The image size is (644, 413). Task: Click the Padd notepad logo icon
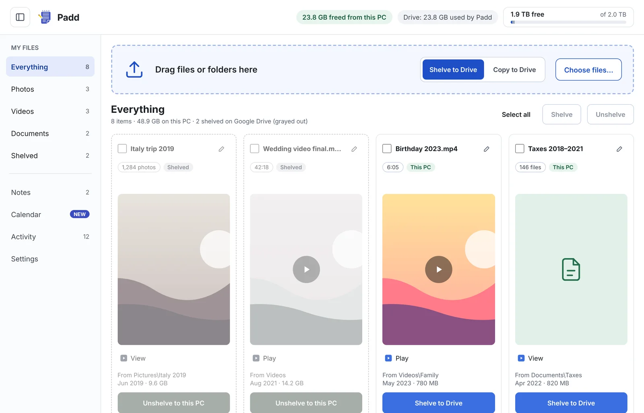point(45,17)
